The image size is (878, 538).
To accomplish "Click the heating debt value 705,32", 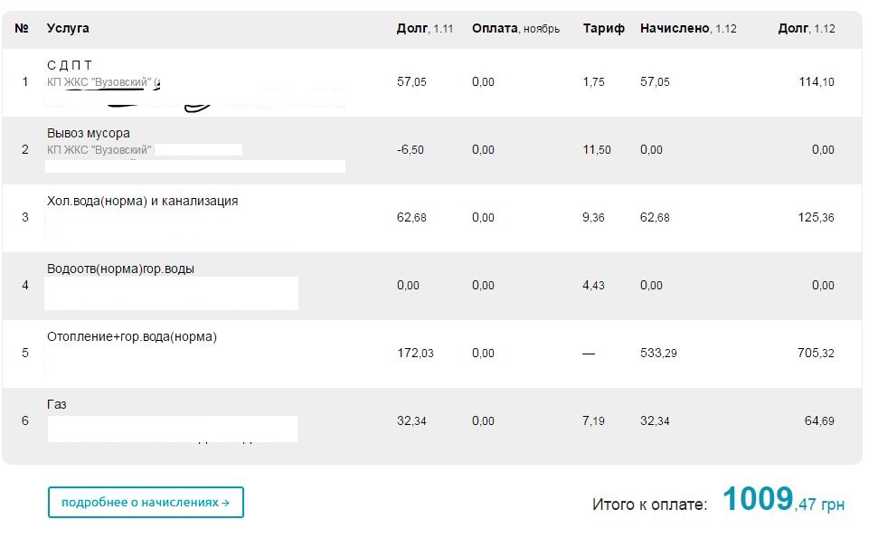I will pyautogui.click(x=816, y=354).
